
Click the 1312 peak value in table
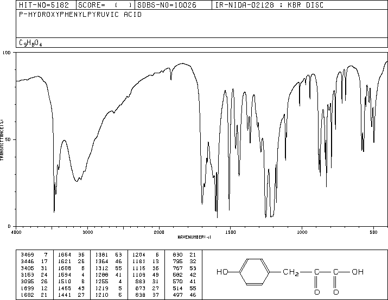point(101,269)
